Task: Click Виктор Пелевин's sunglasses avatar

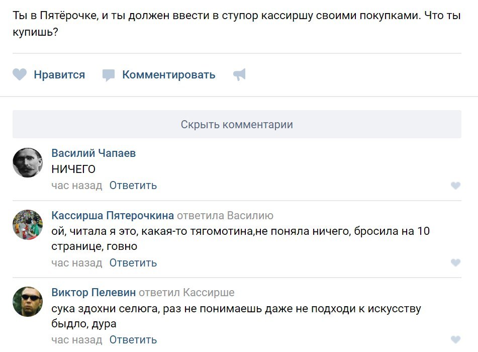Action: coord(28,302)
